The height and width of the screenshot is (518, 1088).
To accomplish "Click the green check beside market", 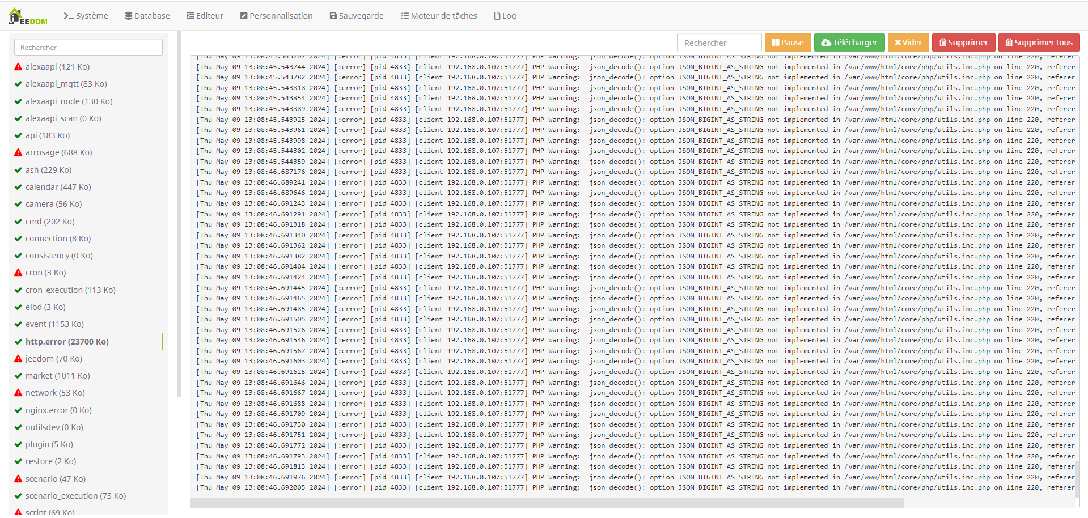I will [x=18, y=376].
